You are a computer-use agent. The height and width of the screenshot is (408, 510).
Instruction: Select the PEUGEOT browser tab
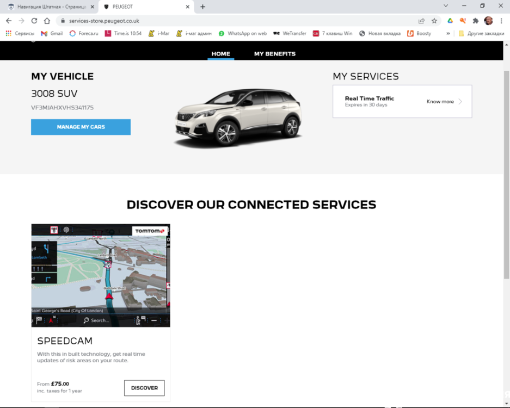point(146,7)
